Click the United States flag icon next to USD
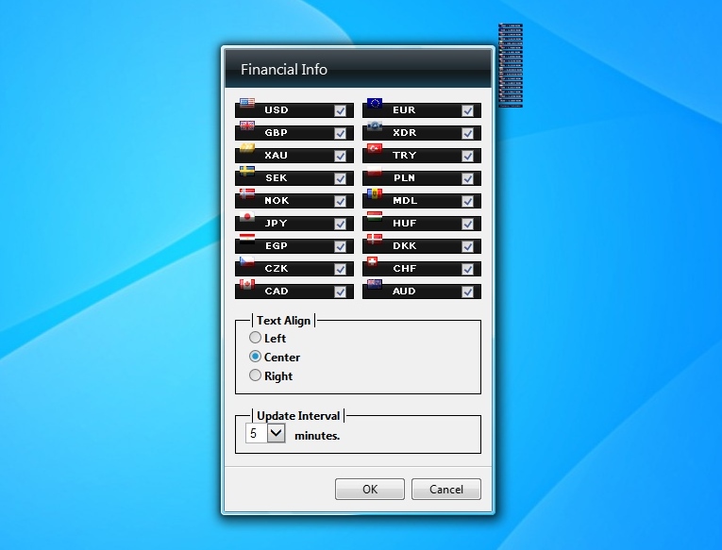 [x=247, y=103]
